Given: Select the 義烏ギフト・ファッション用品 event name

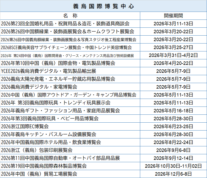Looking at the screenshot, I should coord(60,111).
